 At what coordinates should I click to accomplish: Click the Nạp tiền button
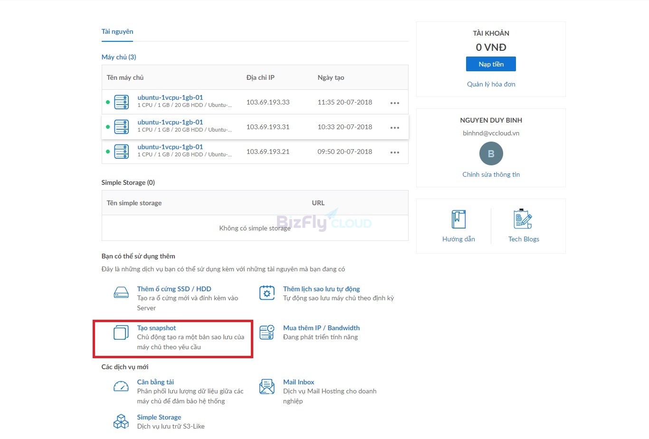[x=491, y=64]
